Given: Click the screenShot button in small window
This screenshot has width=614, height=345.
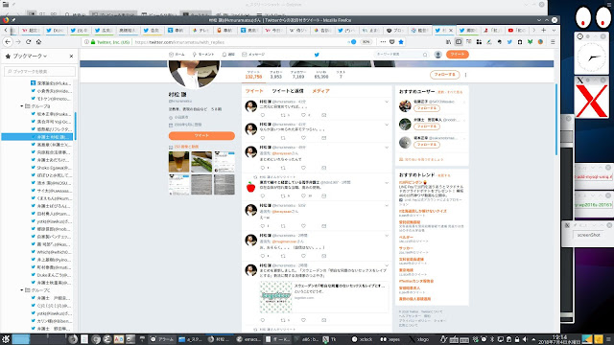Looking at the screenshot, I should [x=588, y=235].
